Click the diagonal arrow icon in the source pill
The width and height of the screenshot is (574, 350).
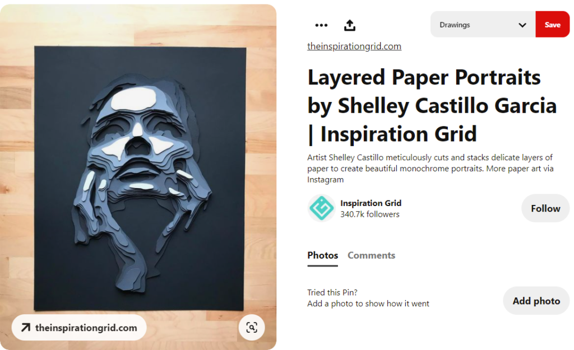click(x=26, y=328)
